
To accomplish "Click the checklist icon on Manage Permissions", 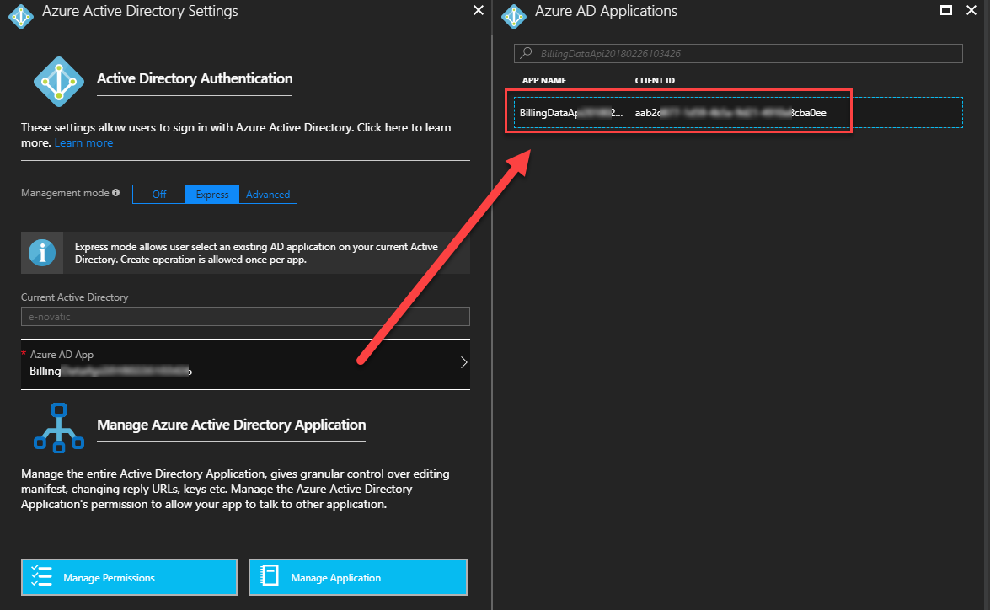I will pos(41,576).
